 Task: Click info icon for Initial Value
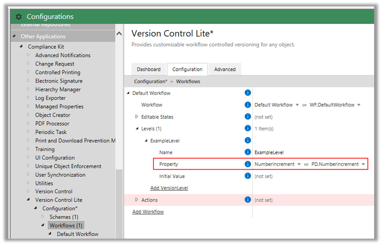tap(248, 176)
